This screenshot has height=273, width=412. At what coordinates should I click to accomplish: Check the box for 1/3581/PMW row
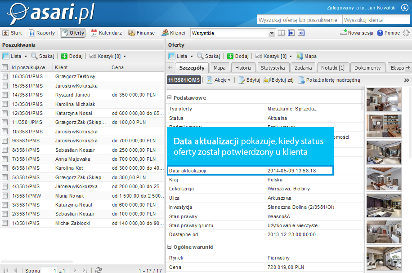tap(4, 196)
